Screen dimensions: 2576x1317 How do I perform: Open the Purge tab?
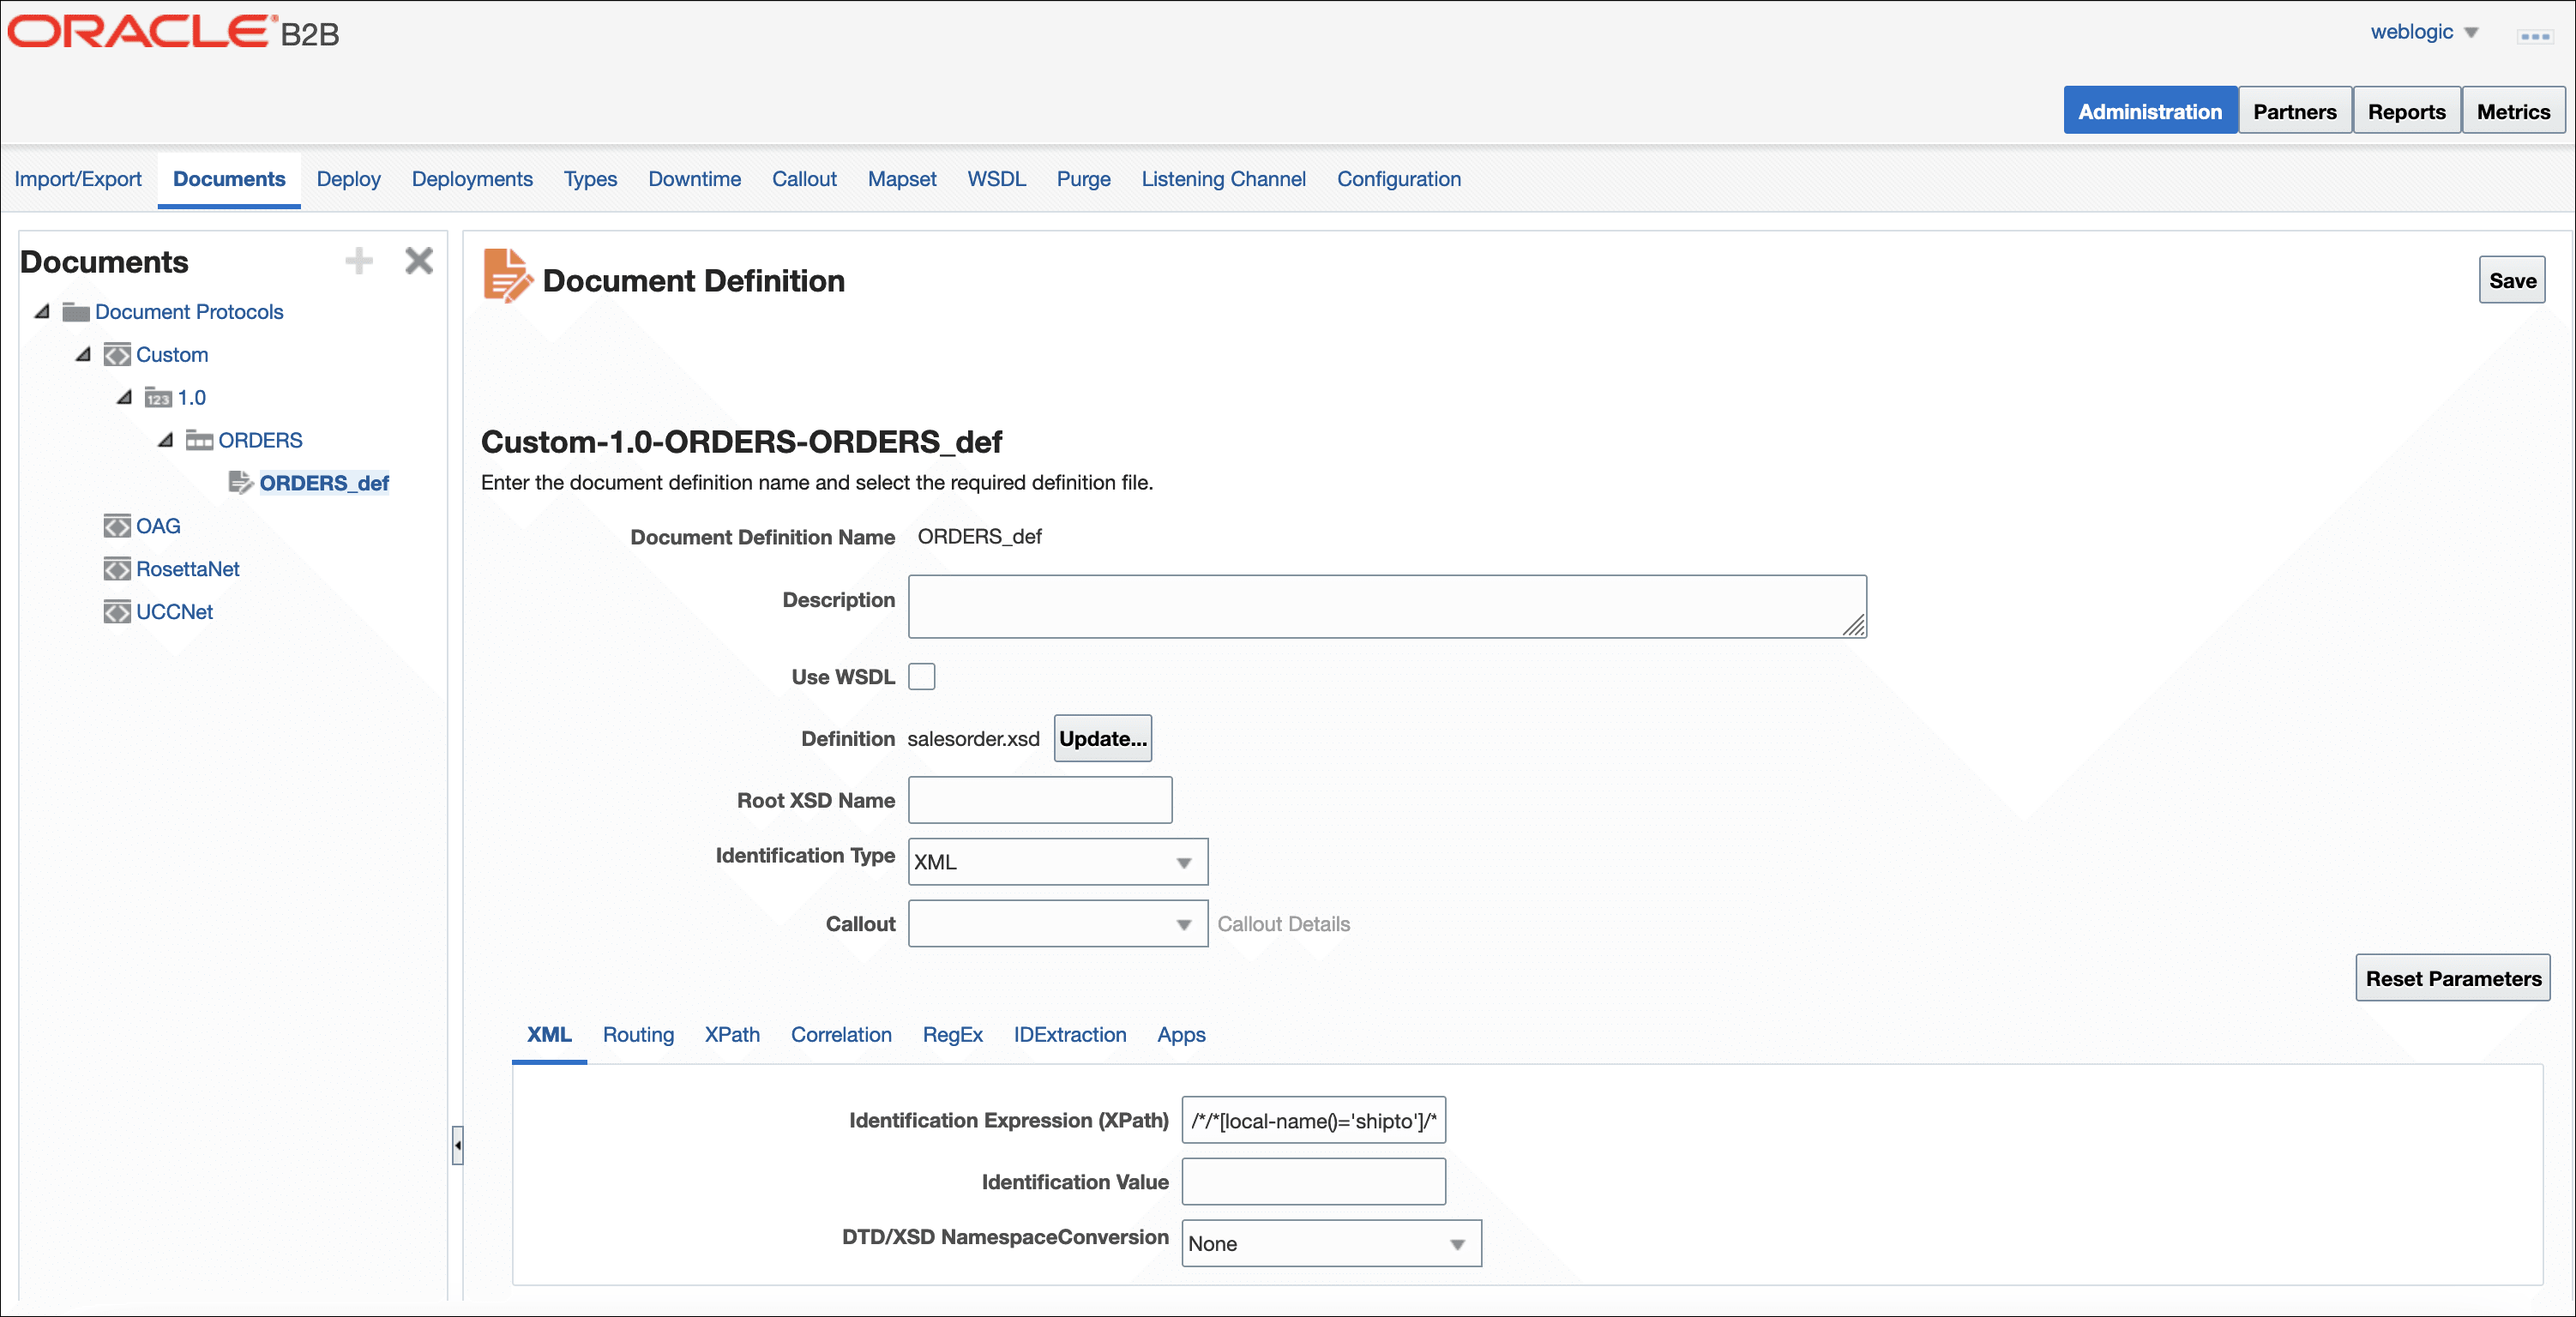tap(1083, 179)
